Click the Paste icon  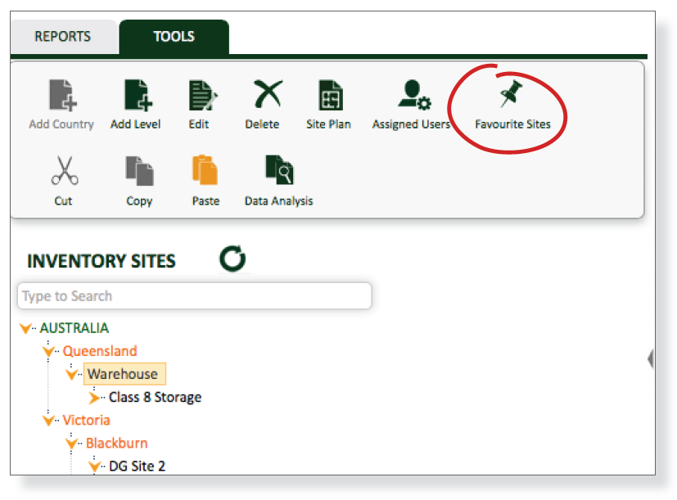205,169
